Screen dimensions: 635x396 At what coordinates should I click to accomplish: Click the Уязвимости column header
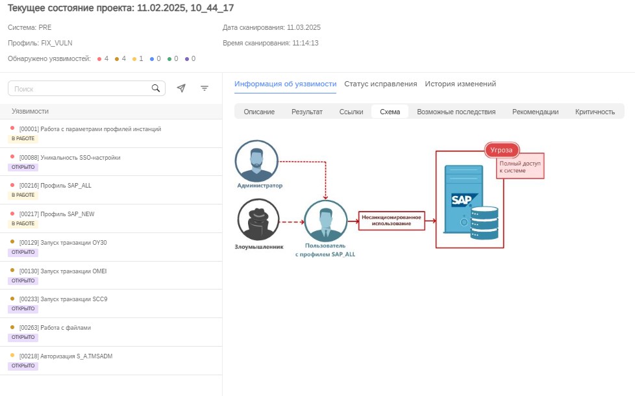[x=30, y=111]
